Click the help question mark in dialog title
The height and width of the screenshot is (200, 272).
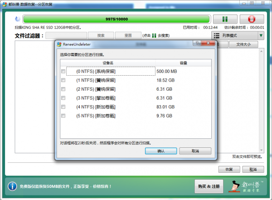[197, 43]
